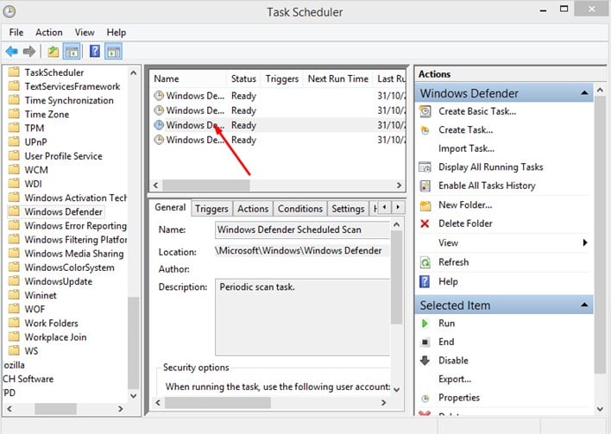Click the Display All Running Tasks icon
Screen dimensions: 611x434
point(425,167)
